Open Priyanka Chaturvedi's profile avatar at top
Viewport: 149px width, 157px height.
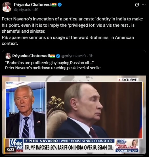(x=7, y=7)
